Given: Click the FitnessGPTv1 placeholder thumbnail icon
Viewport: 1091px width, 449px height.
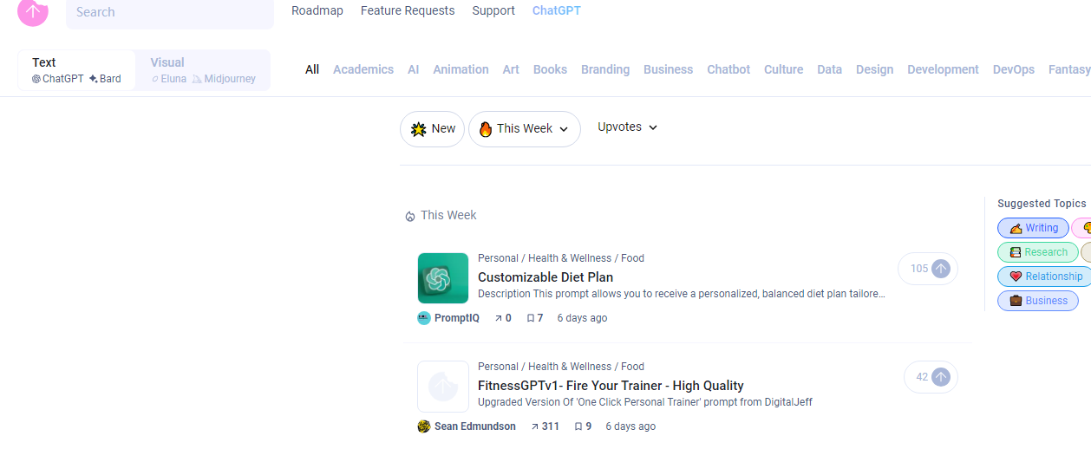Looking at the screenshot, I should 443,387.
